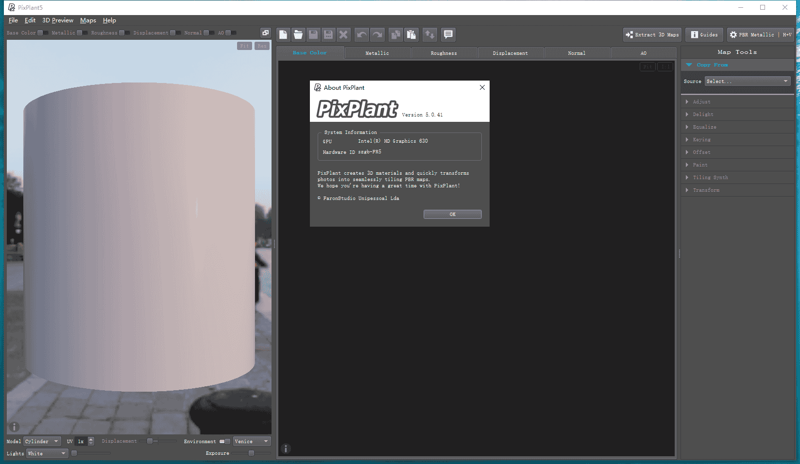
Task: Click the Extract 3D Maps button
Action: tap(652, 35)
